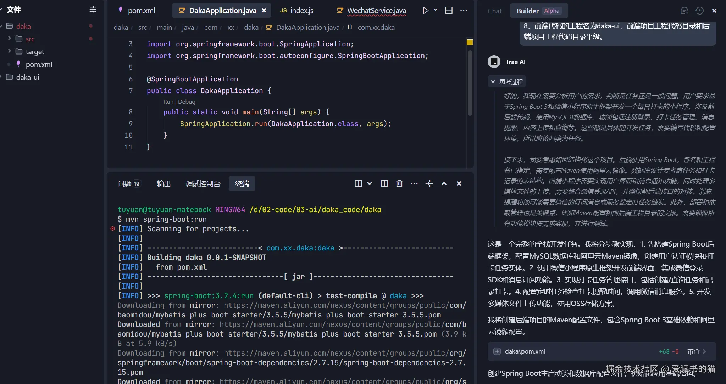The height and width of the screenshot is (384, 726).
Task: Open file explorer settings sliders icon
Action: click(93, 10)
